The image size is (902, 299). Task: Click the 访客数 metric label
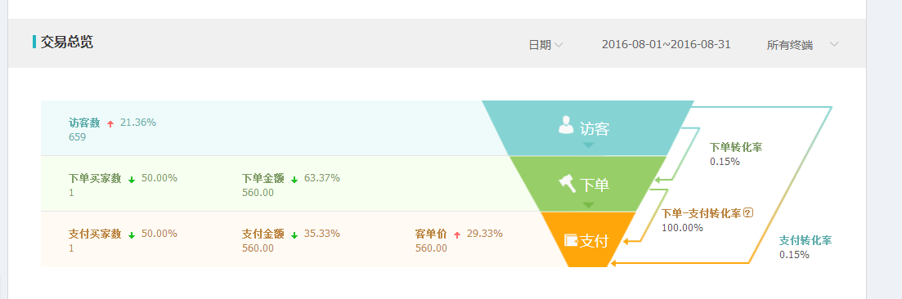click(x=84, y=123)
